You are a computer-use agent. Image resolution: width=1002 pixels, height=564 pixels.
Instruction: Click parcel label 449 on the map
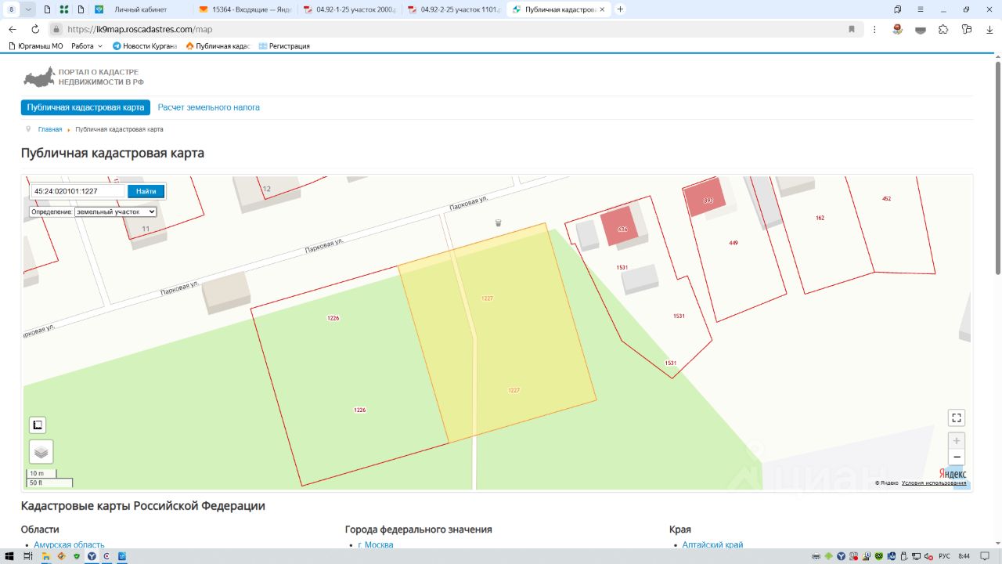[x=733, y=243]
